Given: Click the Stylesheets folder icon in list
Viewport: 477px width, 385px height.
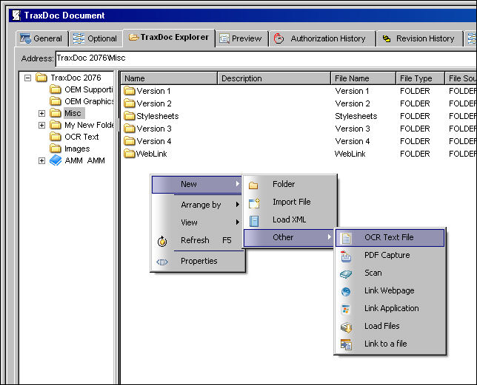Looking at the screenshot, I should click(130, 116).
